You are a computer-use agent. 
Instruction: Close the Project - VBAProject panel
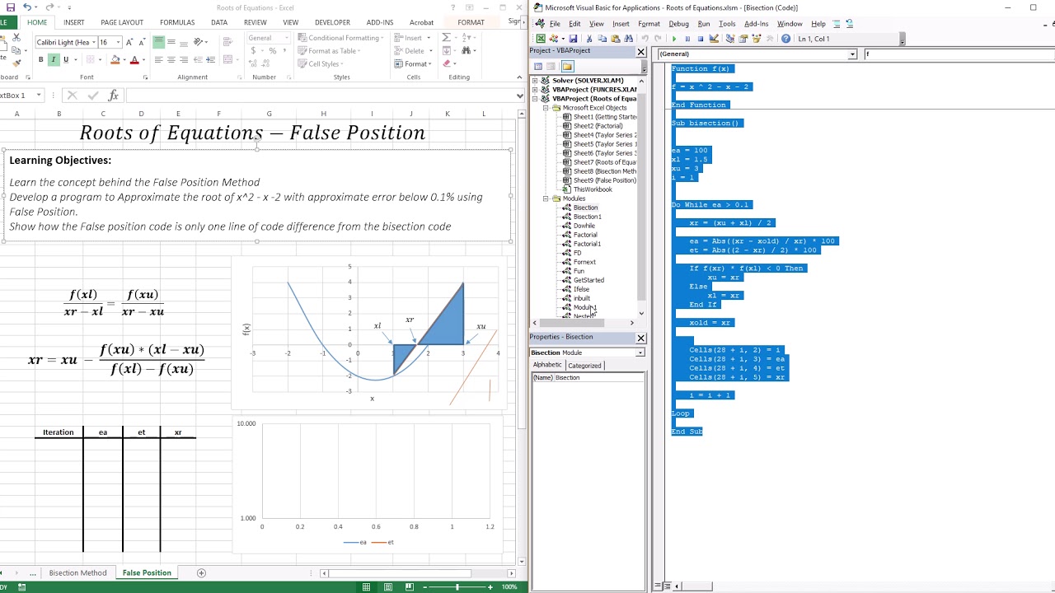[640, 51]
